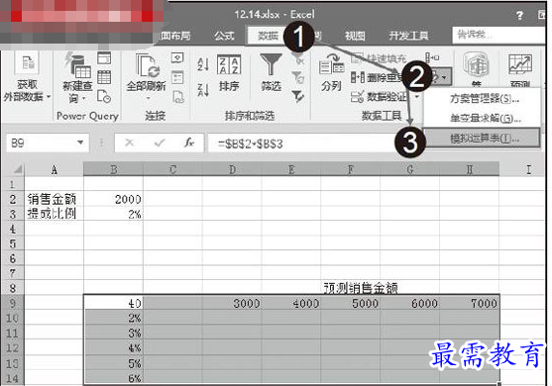Image resolution: width=552 pixels, height=386 pixels.
Task: Select row 12 header
Action: click(12, 348)
